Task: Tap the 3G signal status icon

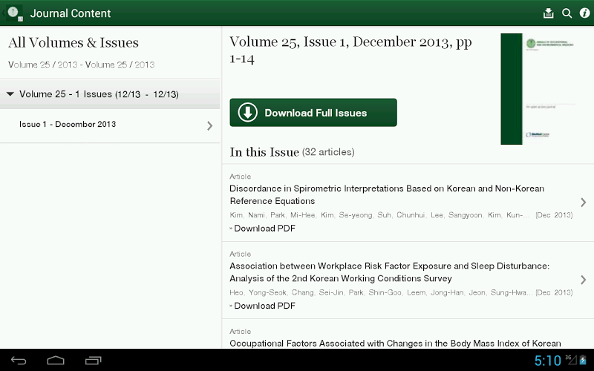Action: pyautogui.click(x=571, y=360)
